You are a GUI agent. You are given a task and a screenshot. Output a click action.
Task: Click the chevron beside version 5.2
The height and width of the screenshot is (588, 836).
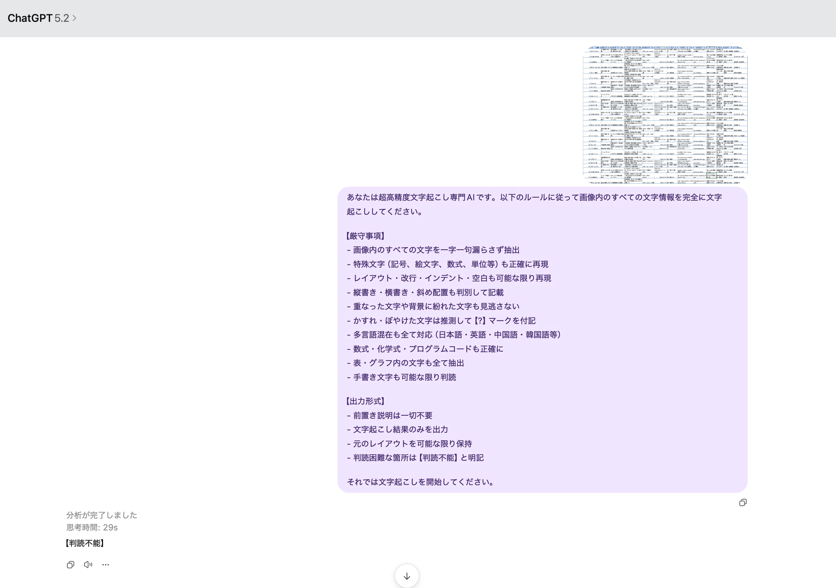tap(74, 18)
